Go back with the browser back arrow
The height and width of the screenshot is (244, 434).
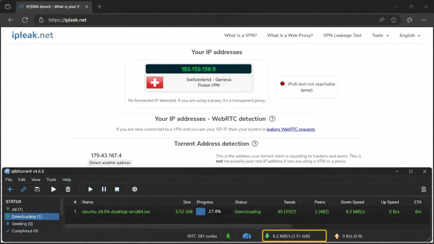coord(11,20)
